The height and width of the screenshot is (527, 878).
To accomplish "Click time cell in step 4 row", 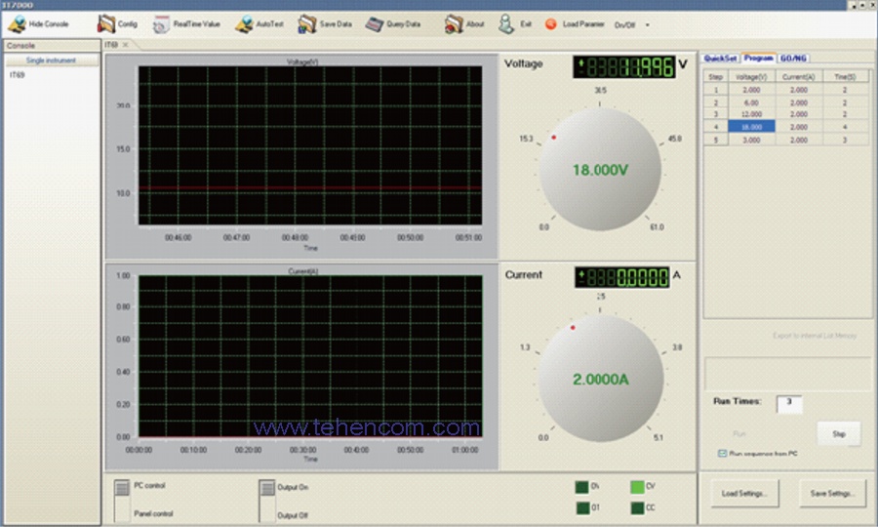I will pos(845,127).
